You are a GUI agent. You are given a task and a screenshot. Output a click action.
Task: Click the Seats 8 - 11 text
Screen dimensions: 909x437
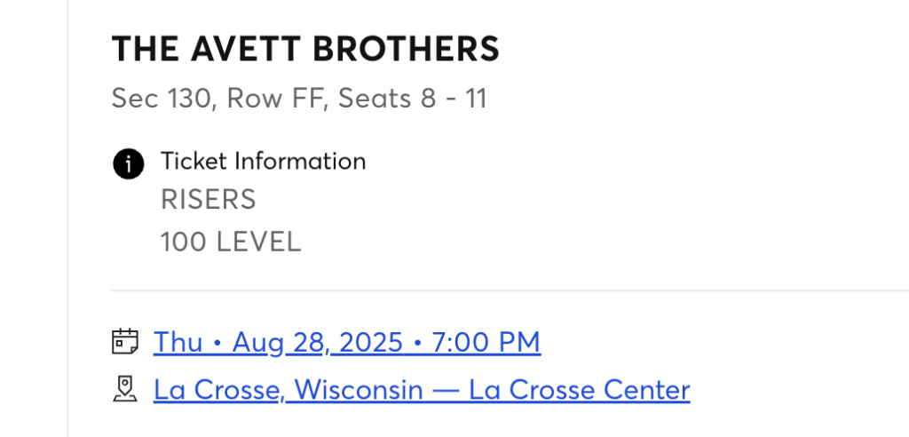pyautogui.click(x=412, y=98)
